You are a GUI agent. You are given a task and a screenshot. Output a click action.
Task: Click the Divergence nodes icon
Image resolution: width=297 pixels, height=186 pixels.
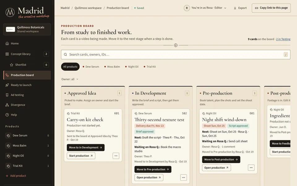pos(7,105)
